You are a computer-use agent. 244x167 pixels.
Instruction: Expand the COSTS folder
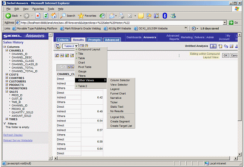pyautogui.click(x=7, y=74)
